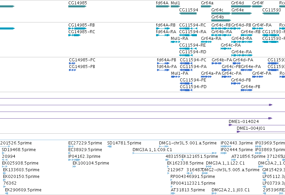
Task: Select the Mul1 gene bar
Action: point(175,6)
